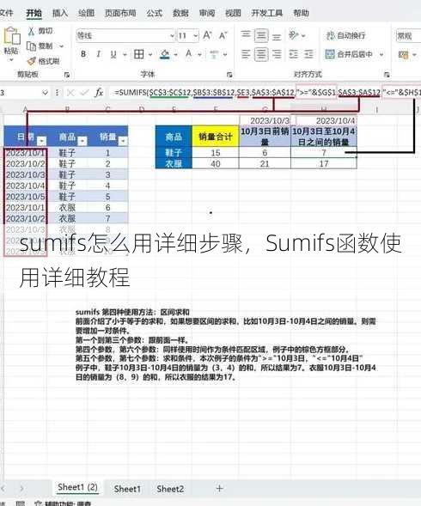Open the underline style dropdown arrow
This screenshot has height=506, width=421.
(x=125, y=54)
